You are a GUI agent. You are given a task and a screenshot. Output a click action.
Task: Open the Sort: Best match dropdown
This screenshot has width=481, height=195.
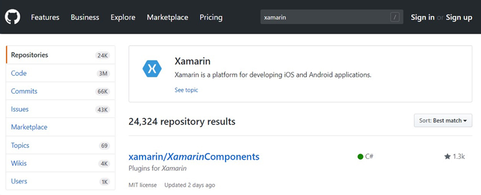coord(443,120)
